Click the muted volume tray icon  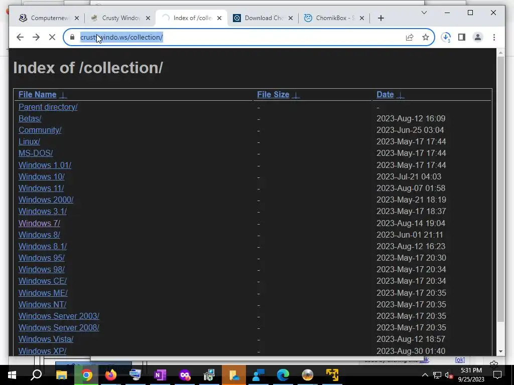(448, 375)
